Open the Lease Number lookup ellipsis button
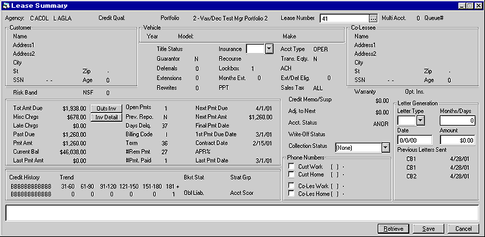 (x=374, y=19)
